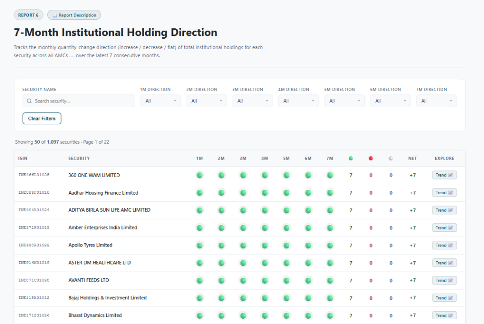Click the Clear Filters button
This screenshot has width=484, height=324.
[42, 119]
